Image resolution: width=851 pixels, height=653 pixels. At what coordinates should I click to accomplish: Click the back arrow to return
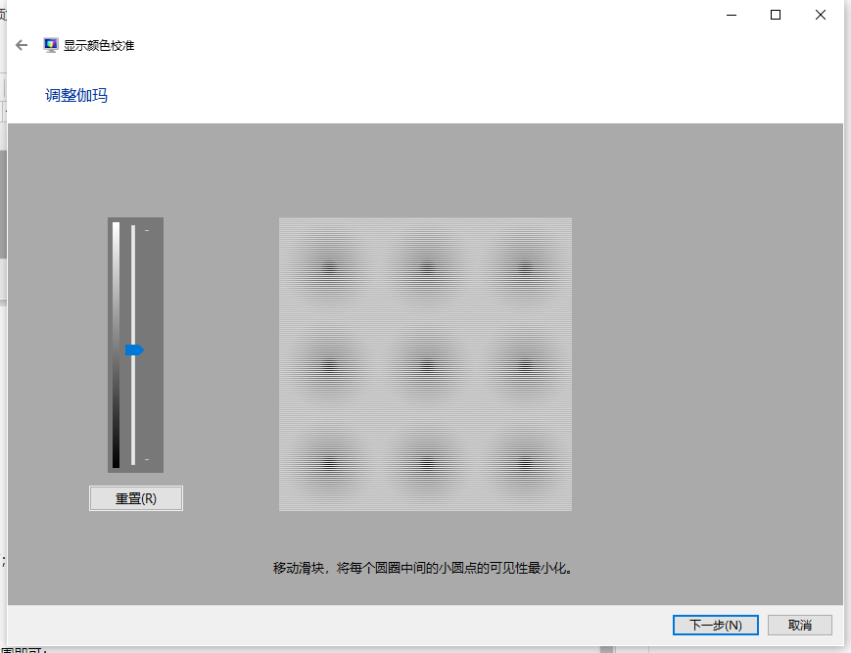(x=21, y=44)
